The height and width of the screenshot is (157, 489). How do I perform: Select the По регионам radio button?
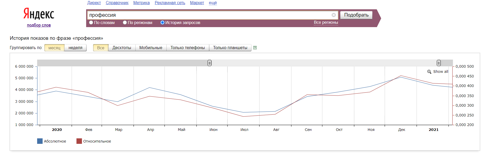125,22
